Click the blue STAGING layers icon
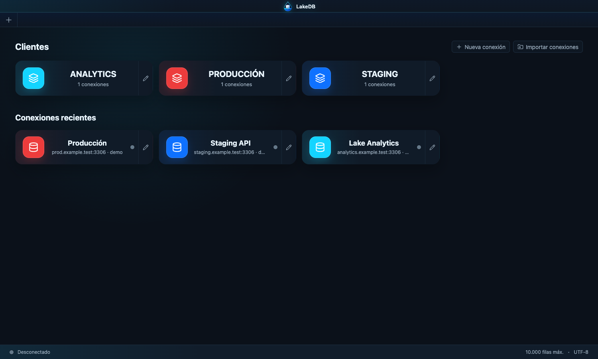Image resolution: width=598 pixels, height=359 pixels. (x=320, y=78)
